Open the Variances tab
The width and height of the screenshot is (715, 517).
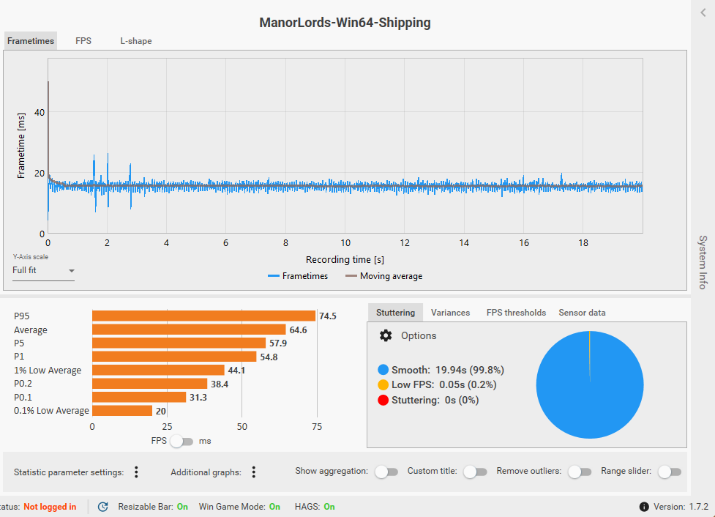click(450, 313)
